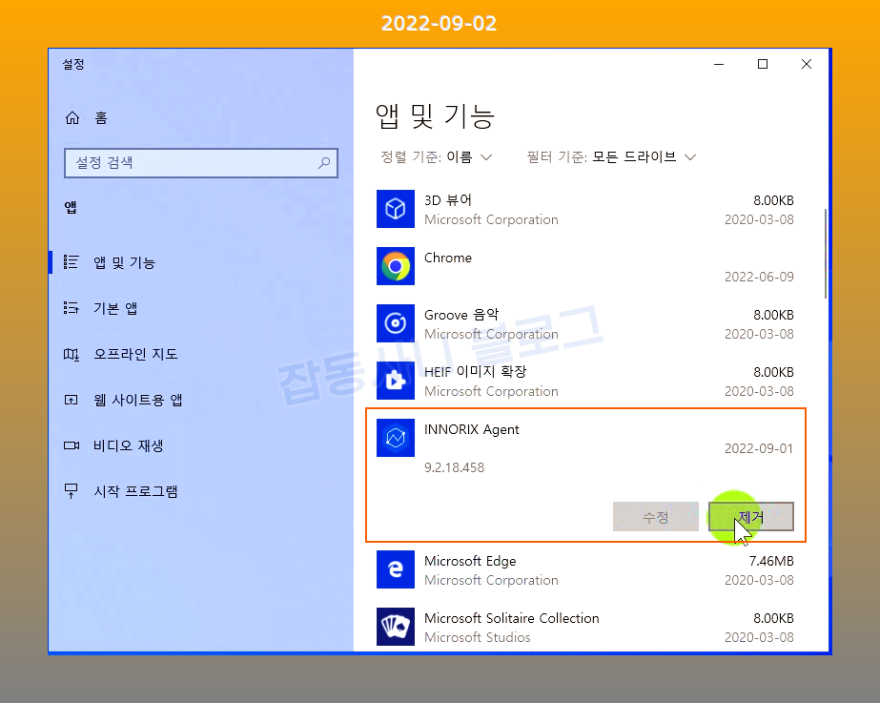The width and height of the screenshot is (880, 703).
Task: Maximize the Settings window
Action: point(762,64)
